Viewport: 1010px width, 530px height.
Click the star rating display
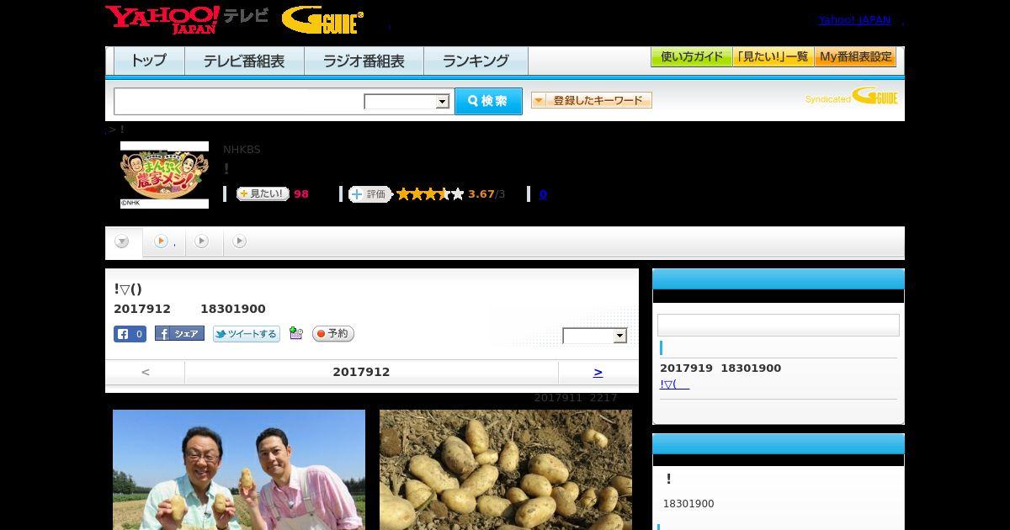click(430, 194)
